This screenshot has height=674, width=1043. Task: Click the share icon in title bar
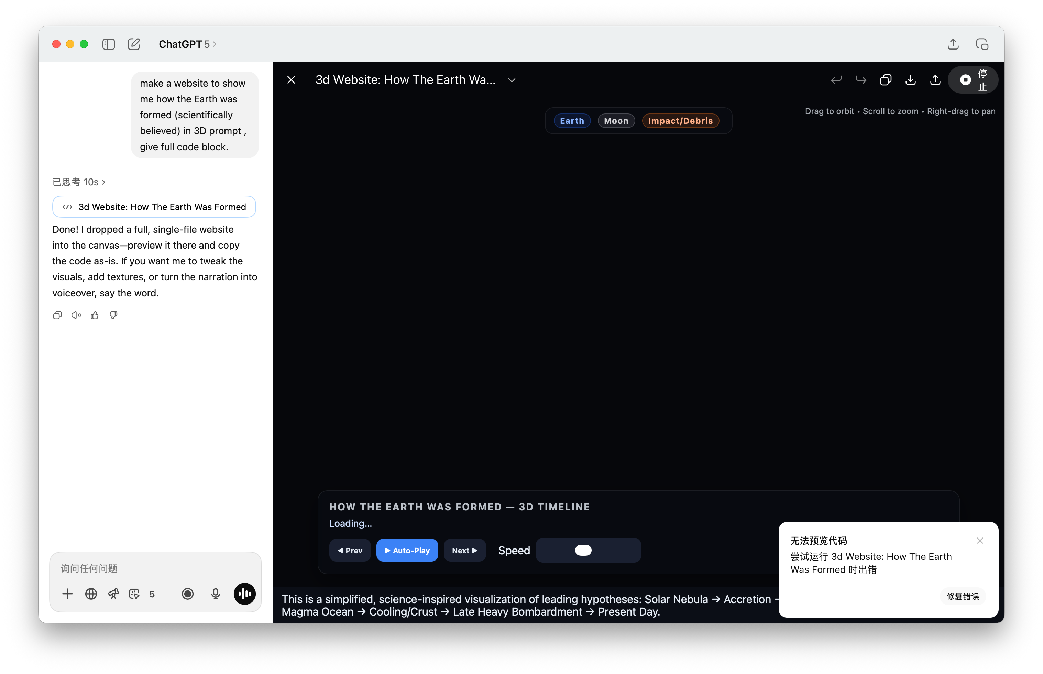click(953, 44)
